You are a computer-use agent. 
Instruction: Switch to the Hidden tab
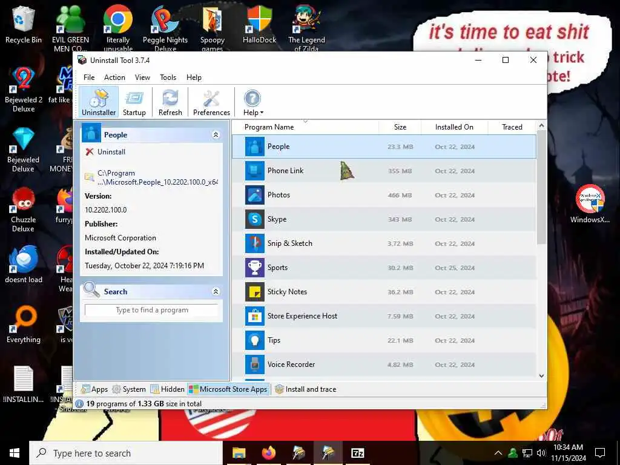coord(168,389)
